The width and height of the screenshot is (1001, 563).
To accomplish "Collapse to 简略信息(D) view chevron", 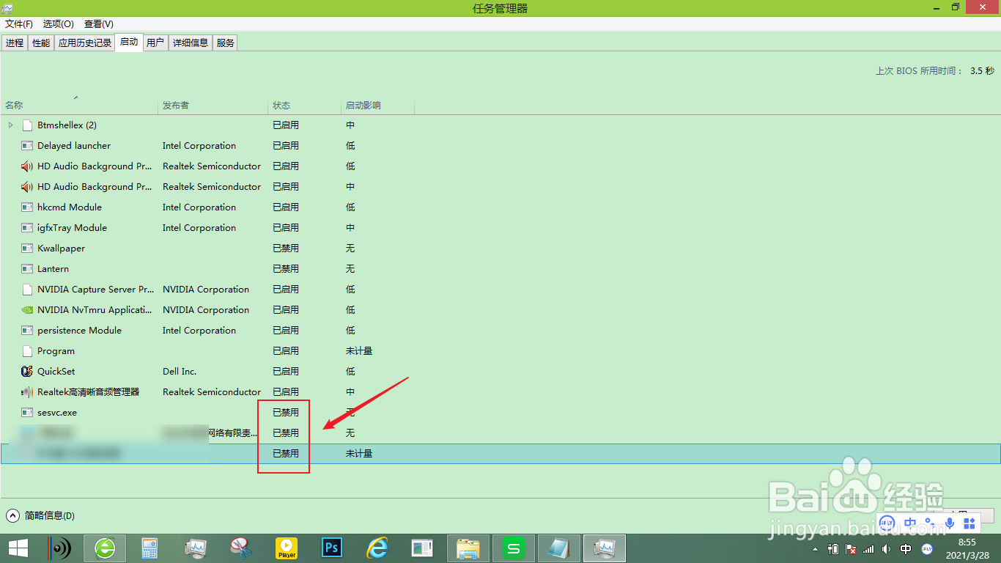I will [12, 515].
